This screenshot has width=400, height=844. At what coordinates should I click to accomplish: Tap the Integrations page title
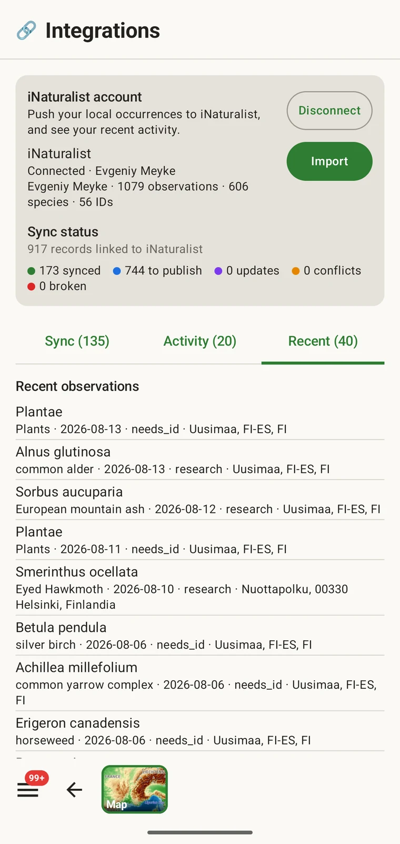click(103, 31)
